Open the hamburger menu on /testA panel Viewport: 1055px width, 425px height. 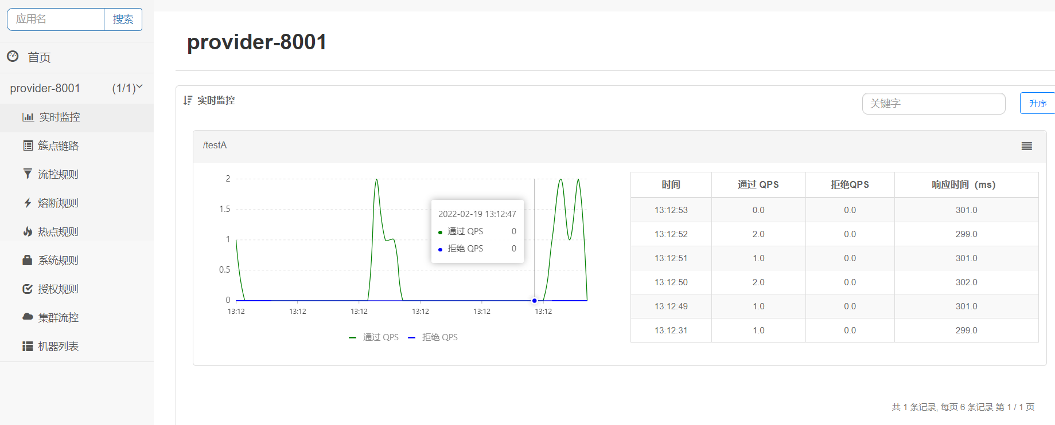point(1027,146)
